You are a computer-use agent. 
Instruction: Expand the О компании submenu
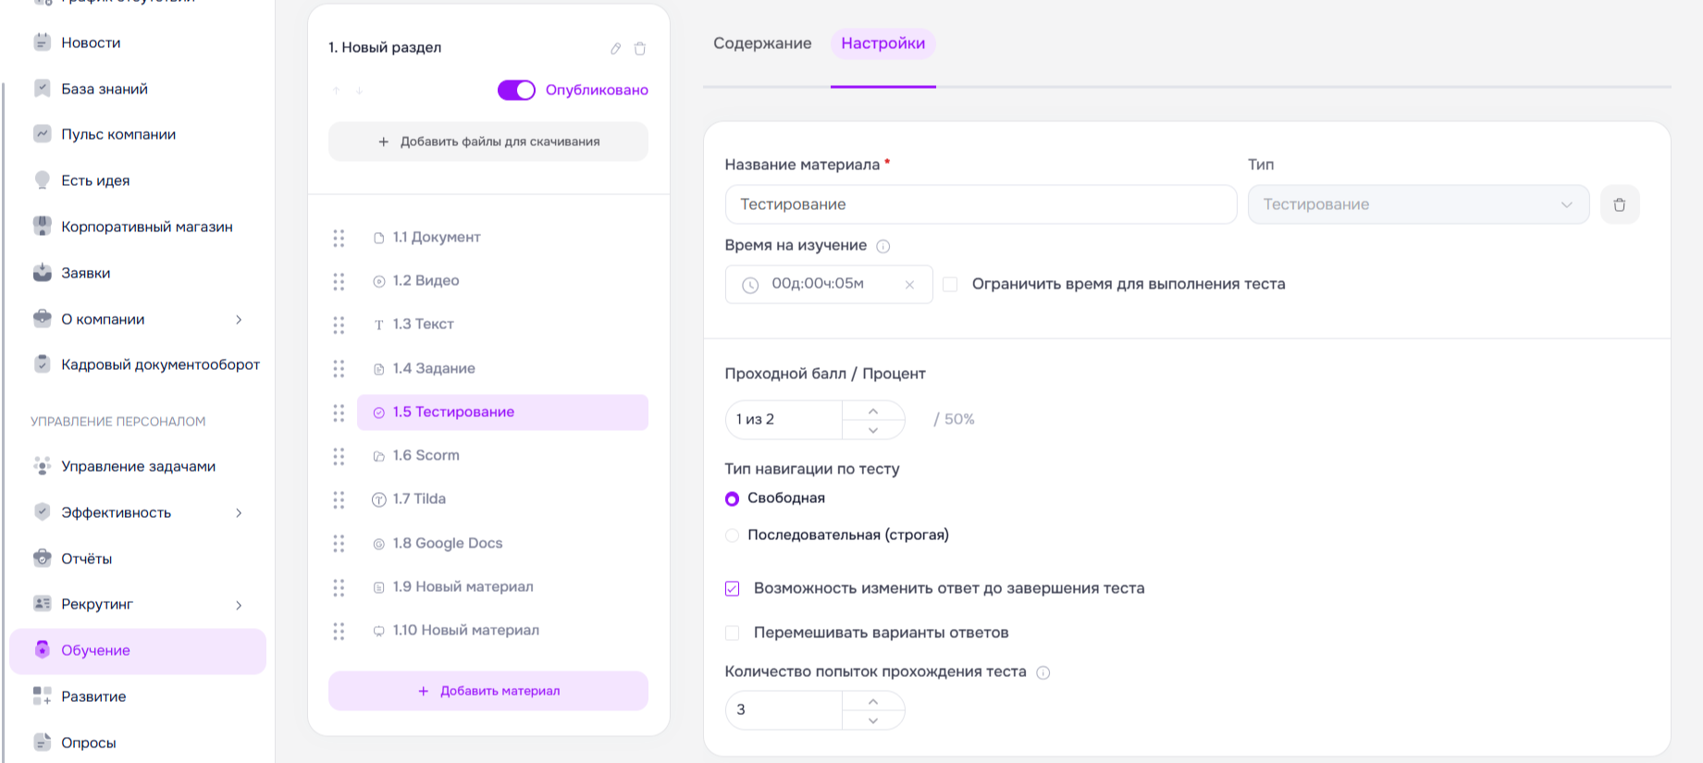239,319
